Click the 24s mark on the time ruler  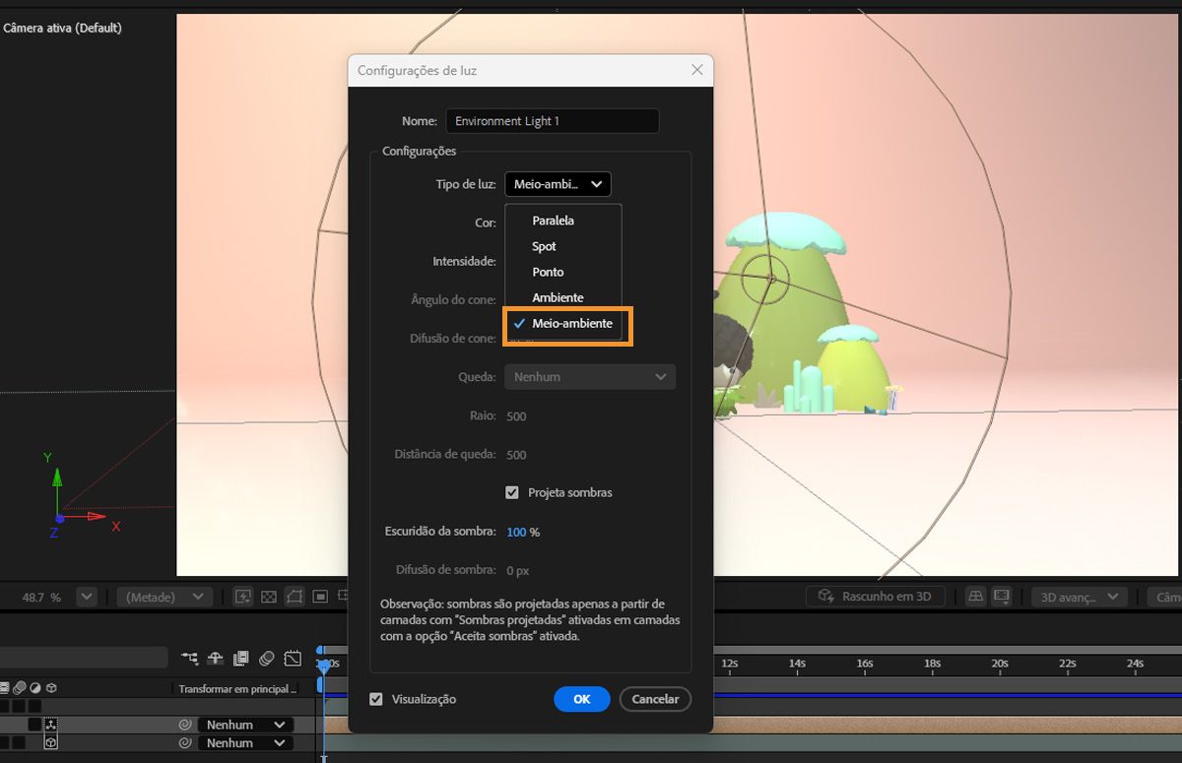coord(1135,664)
